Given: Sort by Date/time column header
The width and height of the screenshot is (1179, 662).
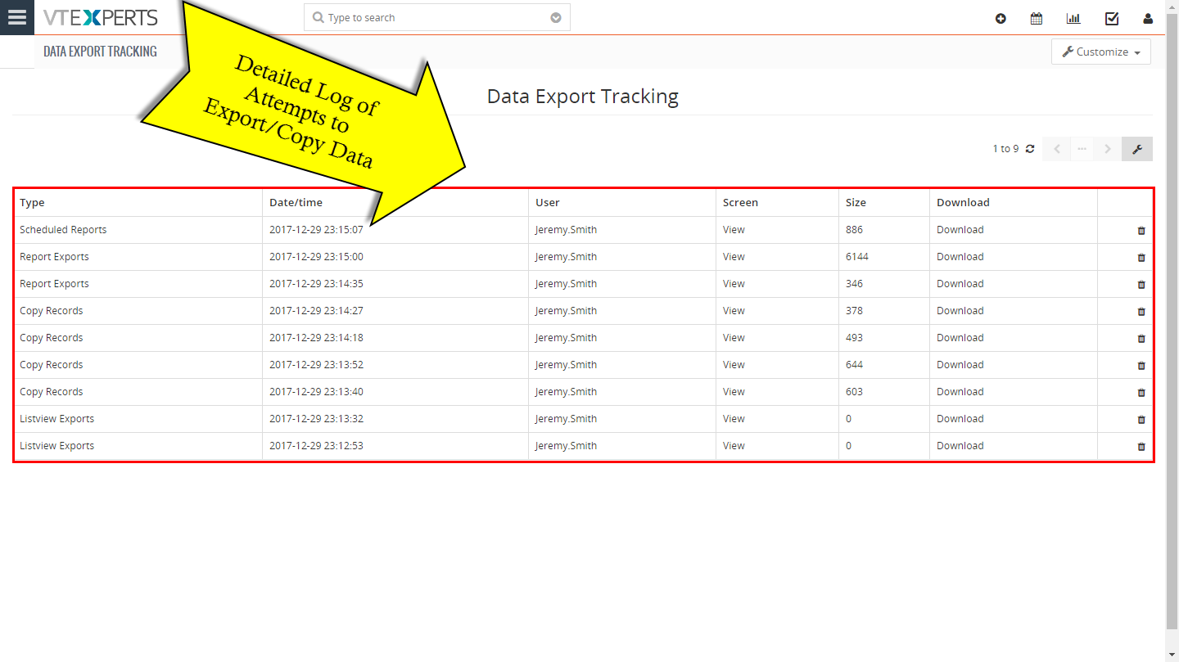Looking at the screenshot, I should [x=296, y=202].
